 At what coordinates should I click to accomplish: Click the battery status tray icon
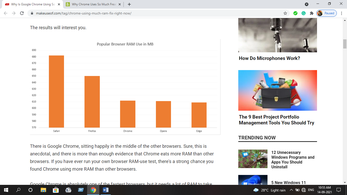(x=297, y=190)
